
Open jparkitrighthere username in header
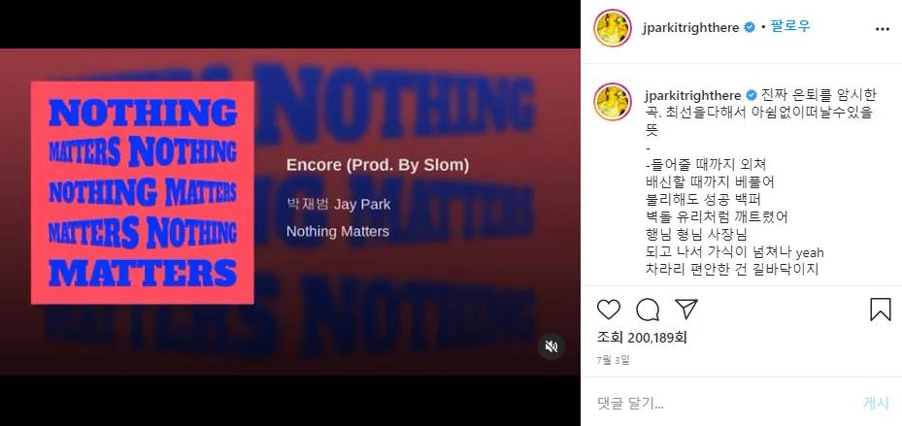click(x=691, y=27)
